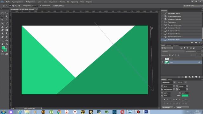Delete layer with trash icon

pos(200,77)
